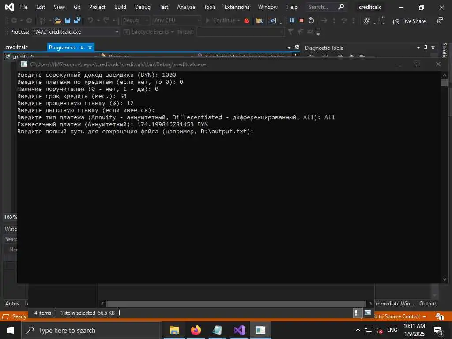Close the Diagnostic Tools panel
This screenshot has width=452, height=339.
pos(433,48)
